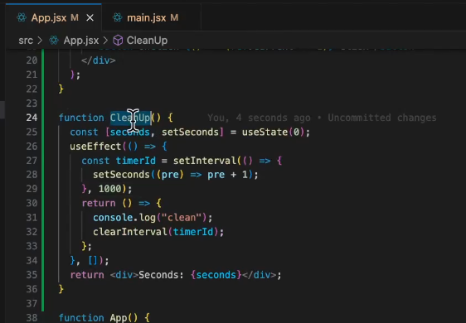Click line number 24 in gutter
This screenshot has width=466, height=323.
pyautogui.click(x=32, y=118)
